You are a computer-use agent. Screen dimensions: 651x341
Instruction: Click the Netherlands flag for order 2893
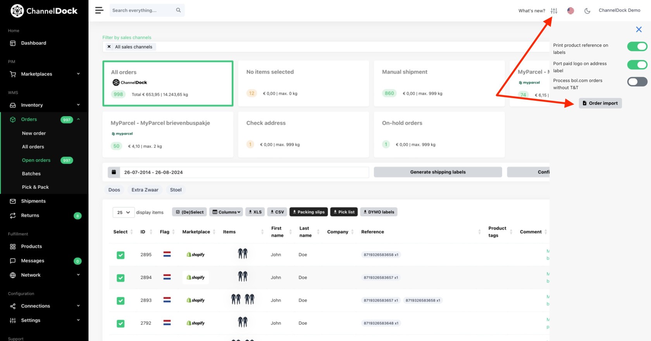click(x=167, y=300)
